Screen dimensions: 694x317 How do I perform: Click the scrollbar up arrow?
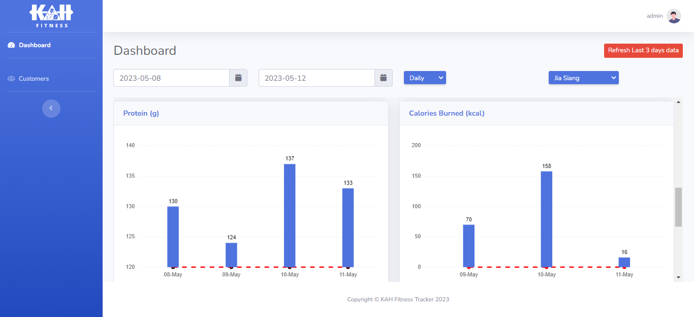[678, 103]
